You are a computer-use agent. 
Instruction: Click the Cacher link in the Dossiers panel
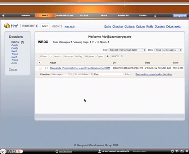(13, 69)
